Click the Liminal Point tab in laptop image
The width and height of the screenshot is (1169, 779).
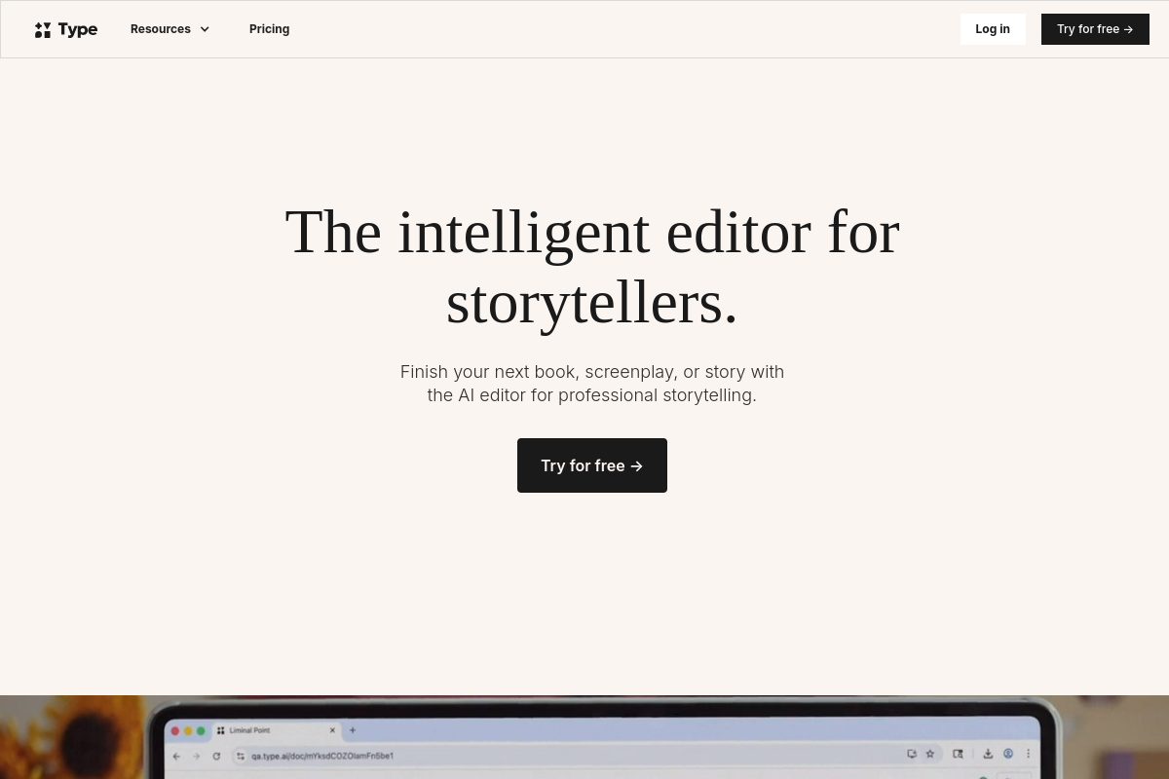click(277, 730)
